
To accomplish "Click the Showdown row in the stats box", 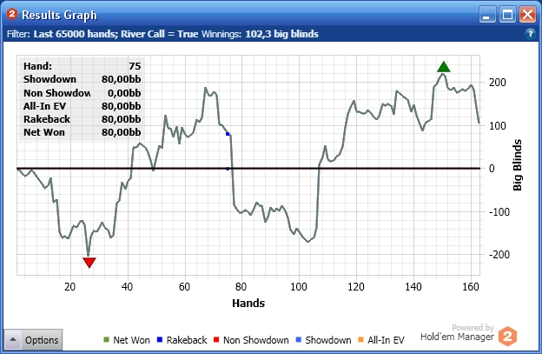I will pyautogui.click(x=83, y=79).
